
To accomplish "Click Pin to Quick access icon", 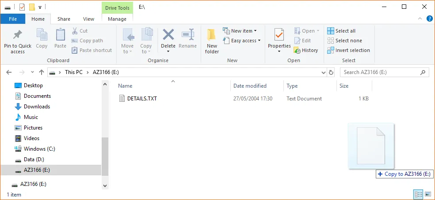I will tap(18, 35).
